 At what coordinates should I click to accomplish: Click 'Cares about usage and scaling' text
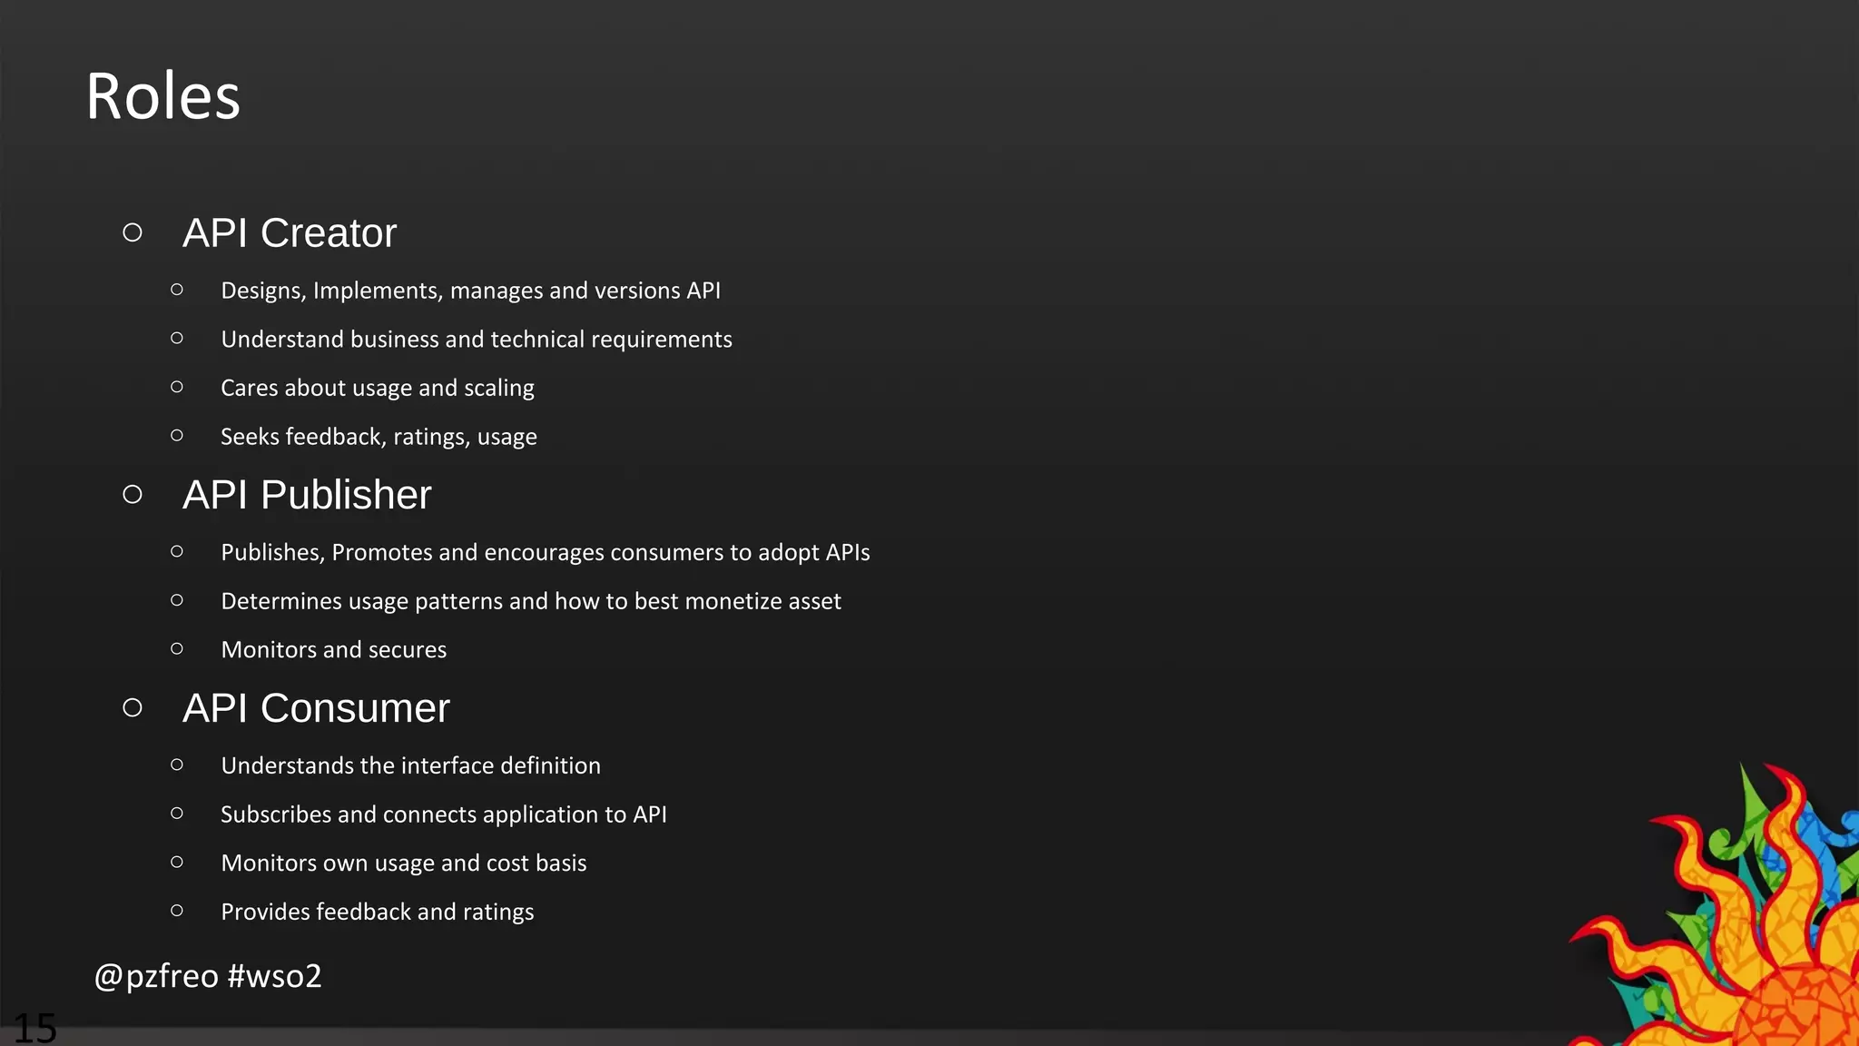click(377, 388)
